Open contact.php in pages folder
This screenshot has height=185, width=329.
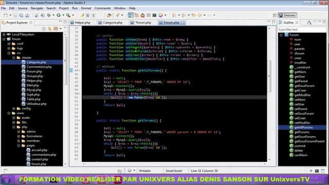point(40,159)
